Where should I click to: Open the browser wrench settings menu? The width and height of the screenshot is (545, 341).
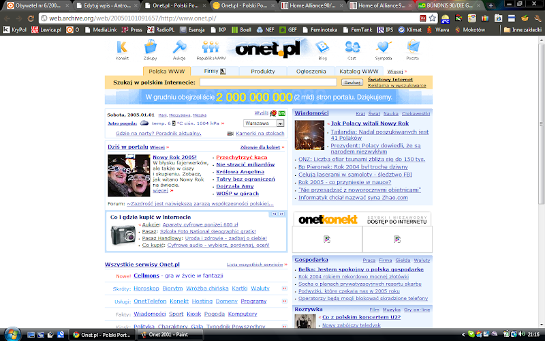538,18
